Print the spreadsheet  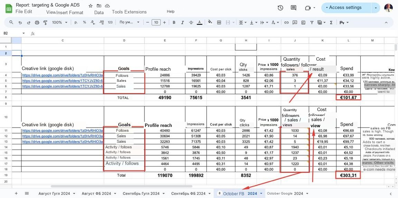[x=37, y=22]
